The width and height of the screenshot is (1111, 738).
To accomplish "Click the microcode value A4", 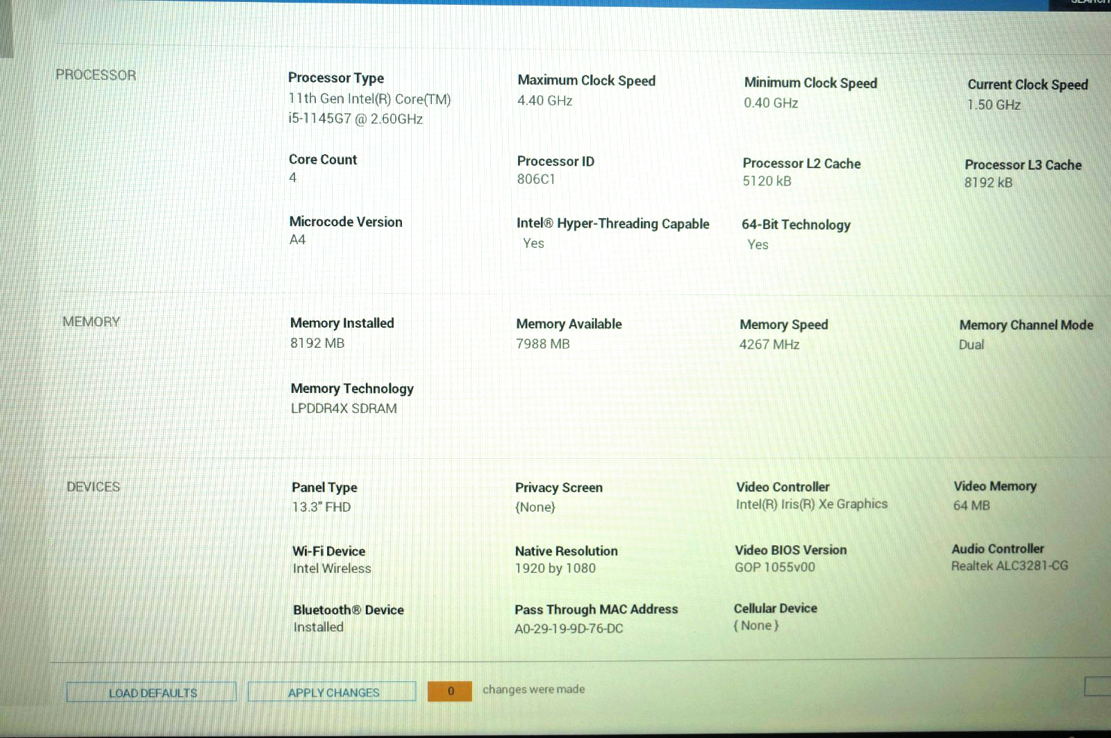I will click(x=297, y=240).
